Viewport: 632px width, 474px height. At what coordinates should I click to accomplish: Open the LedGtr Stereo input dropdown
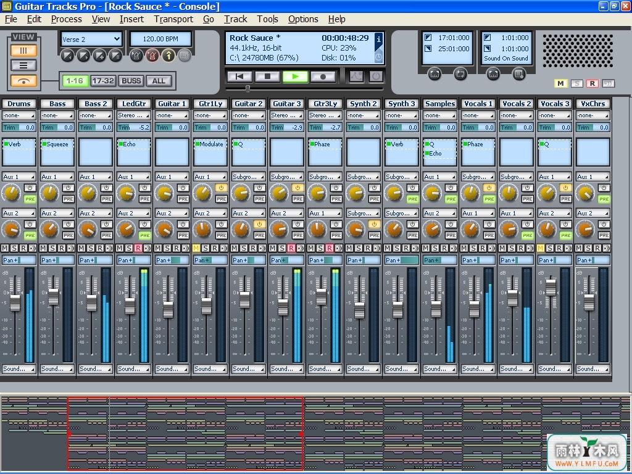pyautogui.click(x=134, y=115)
